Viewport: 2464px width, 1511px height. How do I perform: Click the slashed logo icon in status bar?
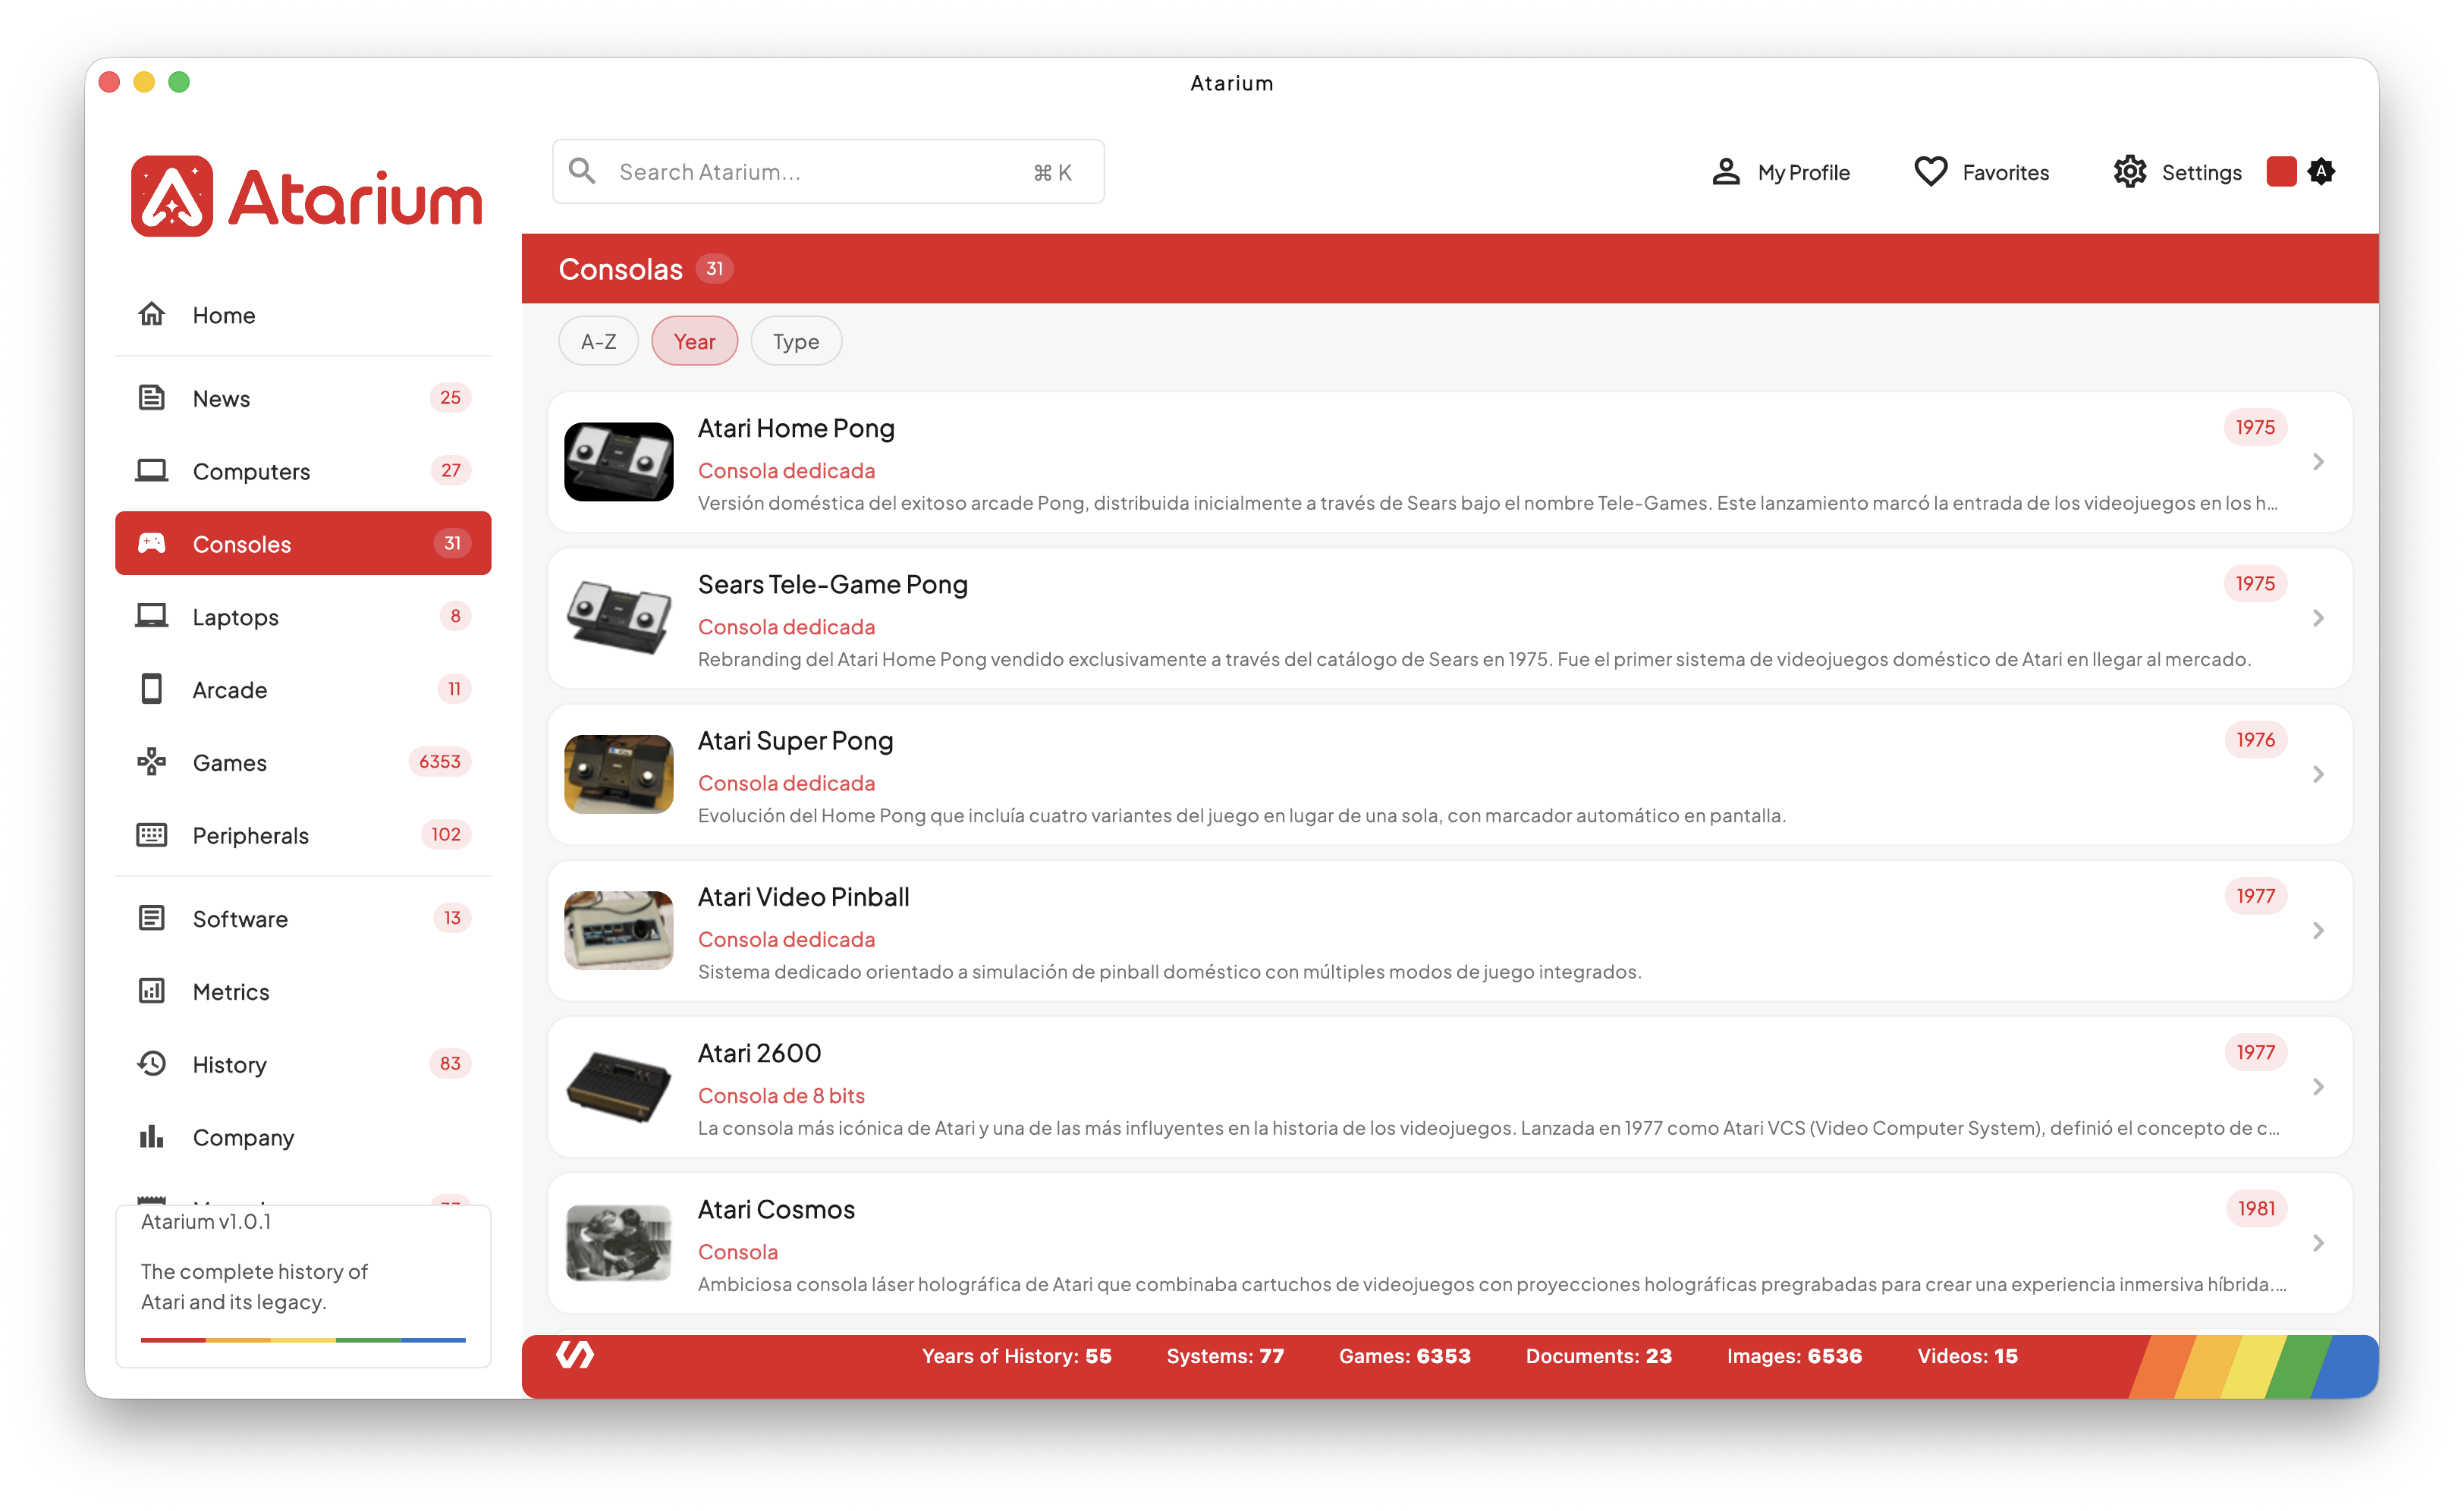click(x=575, y=1356)
